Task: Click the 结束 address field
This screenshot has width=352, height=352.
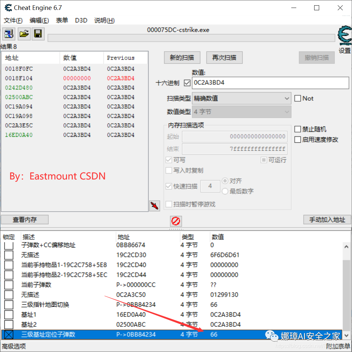Action: [235, 149]
